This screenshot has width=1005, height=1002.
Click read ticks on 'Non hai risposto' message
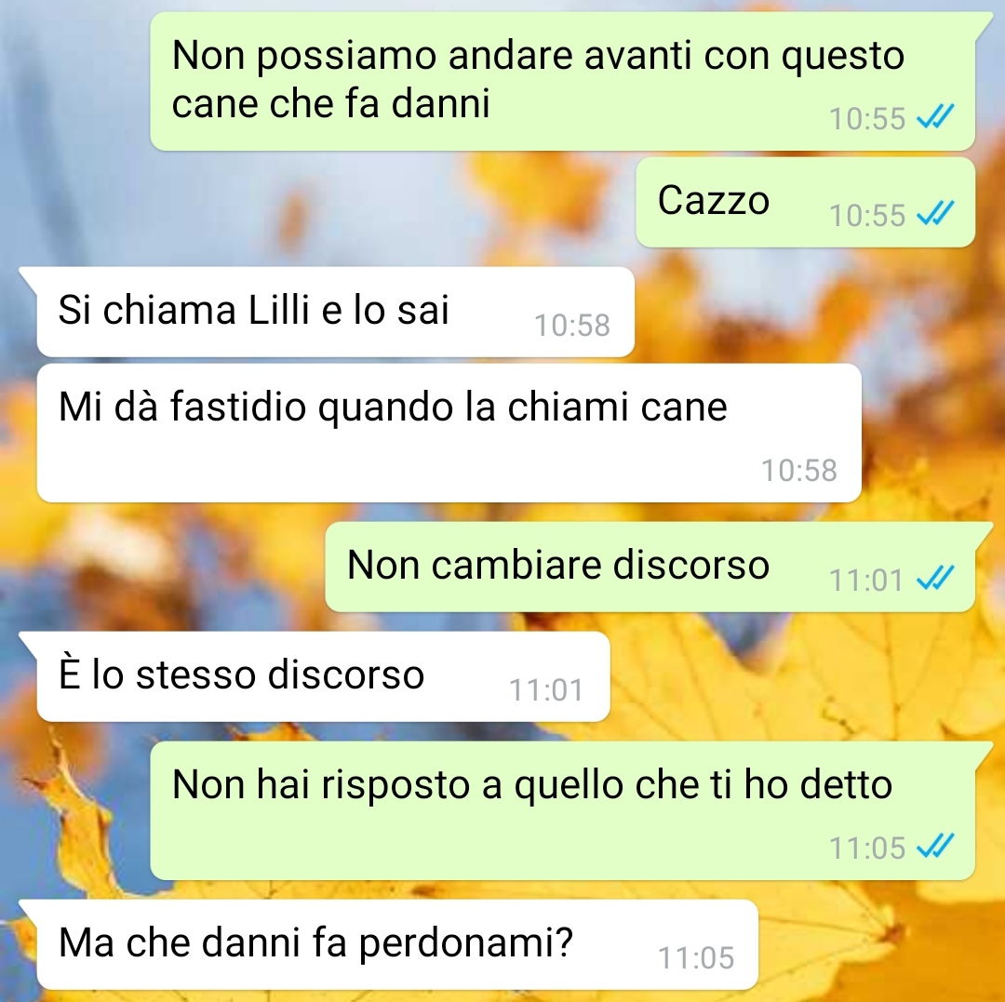point(935,846)
